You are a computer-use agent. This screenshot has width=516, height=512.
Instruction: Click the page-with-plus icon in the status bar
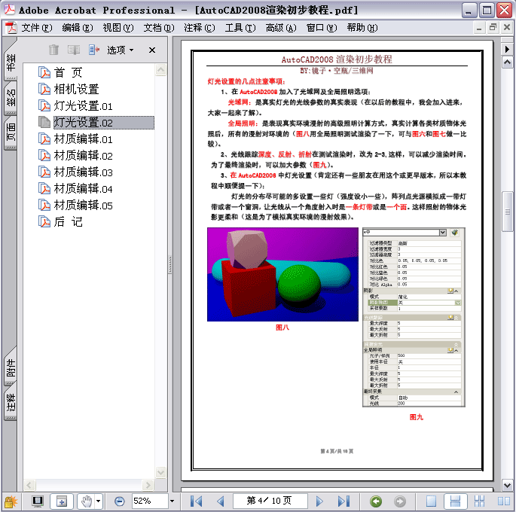pos(62,501)
